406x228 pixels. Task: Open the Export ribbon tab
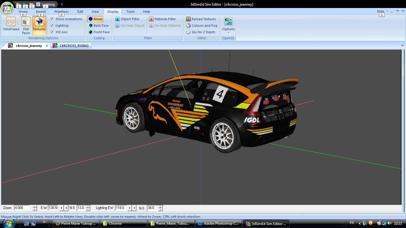click(x=41, y=12)
